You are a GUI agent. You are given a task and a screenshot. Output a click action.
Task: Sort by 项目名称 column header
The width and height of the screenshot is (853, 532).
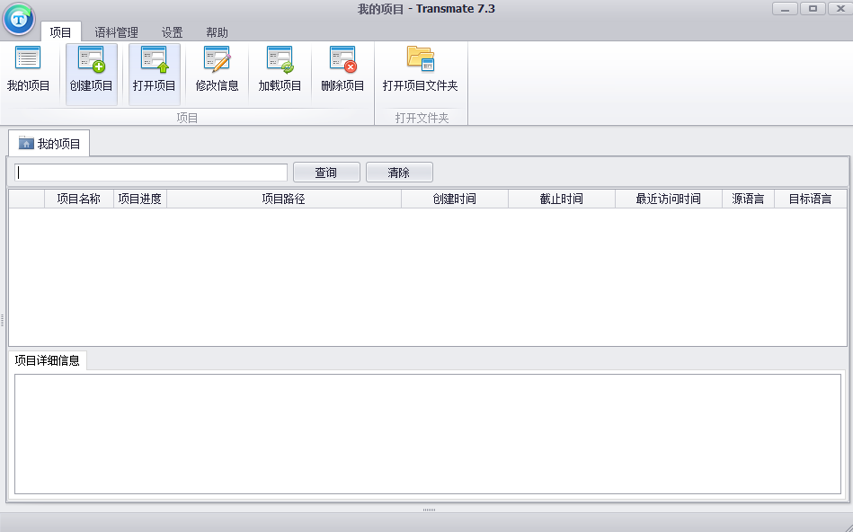click(78, 199)
